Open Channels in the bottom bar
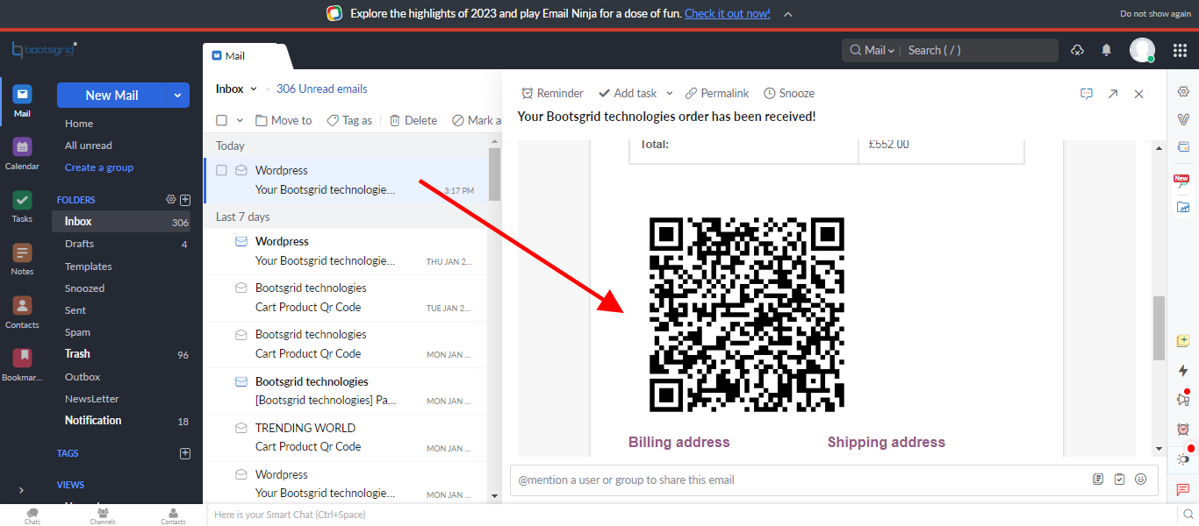Screen dimensions: 1199x526 pos(103,515)
